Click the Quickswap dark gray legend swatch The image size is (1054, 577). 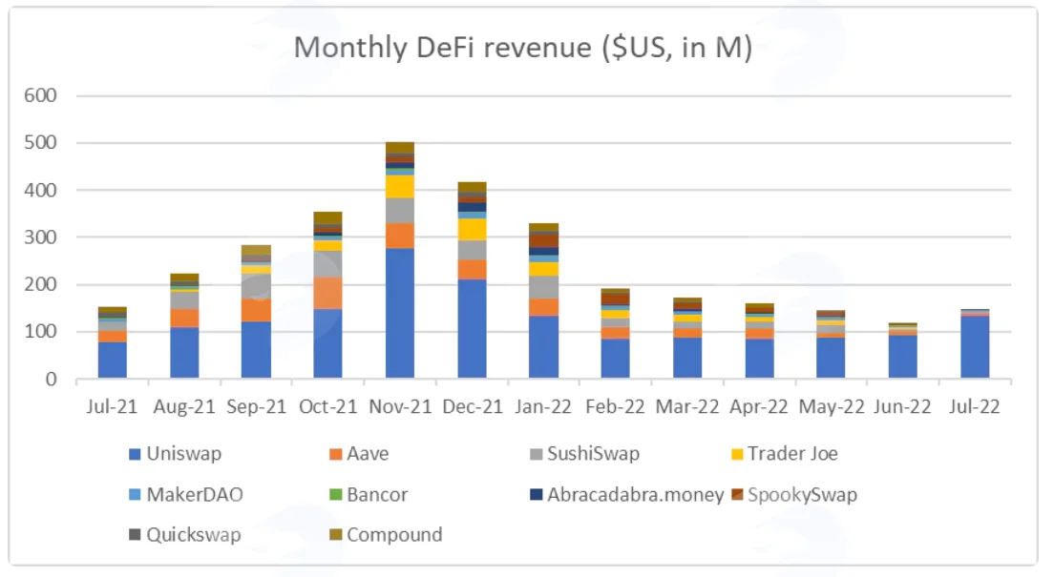(135, 535)
